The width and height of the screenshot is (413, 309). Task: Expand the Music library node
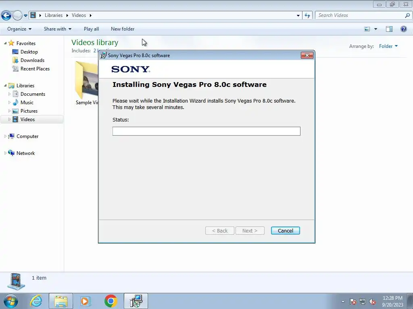pos(10,102)
